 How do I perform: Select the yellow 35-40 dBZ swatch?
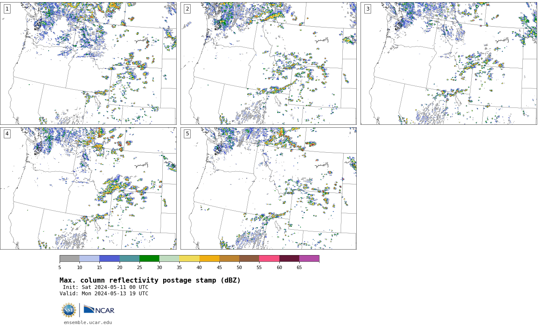pos(189,258)
